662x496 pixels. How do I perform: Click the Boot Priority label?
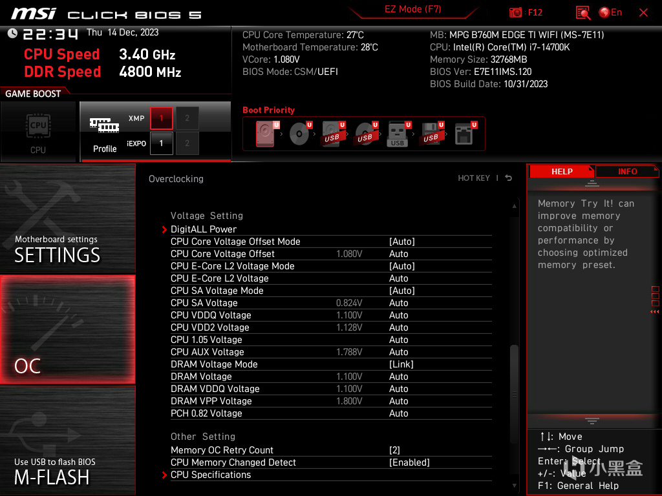[x=268, y=110]
